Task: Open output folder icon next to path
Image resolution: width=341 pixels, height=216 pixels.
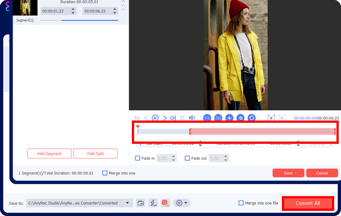Action: [x=141, y=203]
